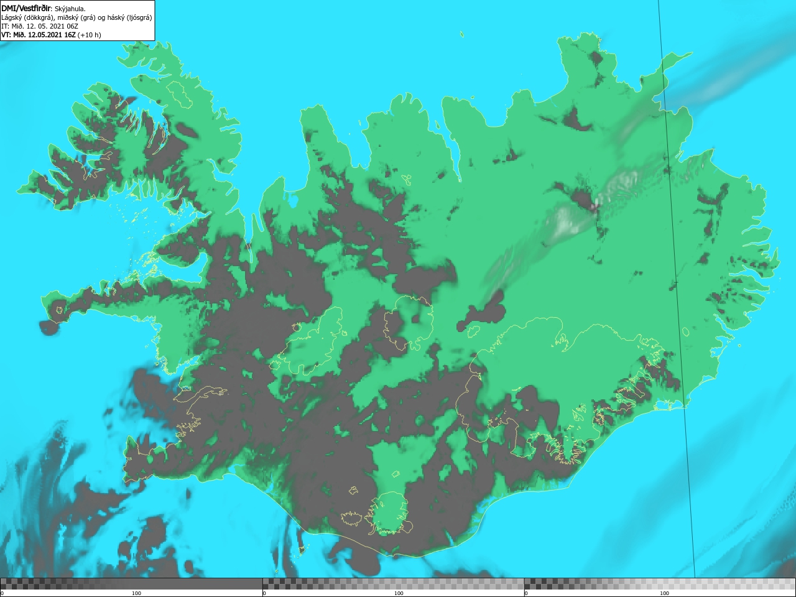This screenshot has width=796, height=597.
Task: Click the 100 label under the dark grey scale
Action: (137, 593)
